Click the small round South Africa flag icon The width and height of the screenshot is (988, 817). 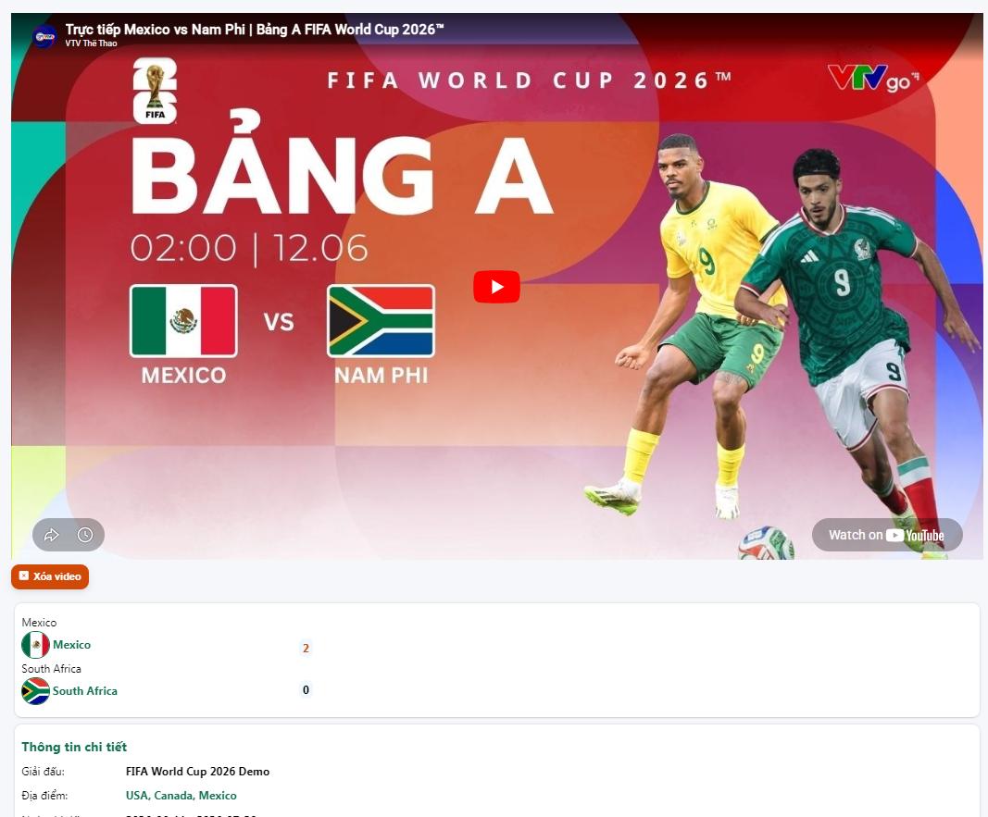tap(35, 691)
